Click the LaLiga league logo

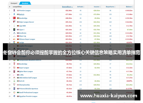tap(14, 42)
